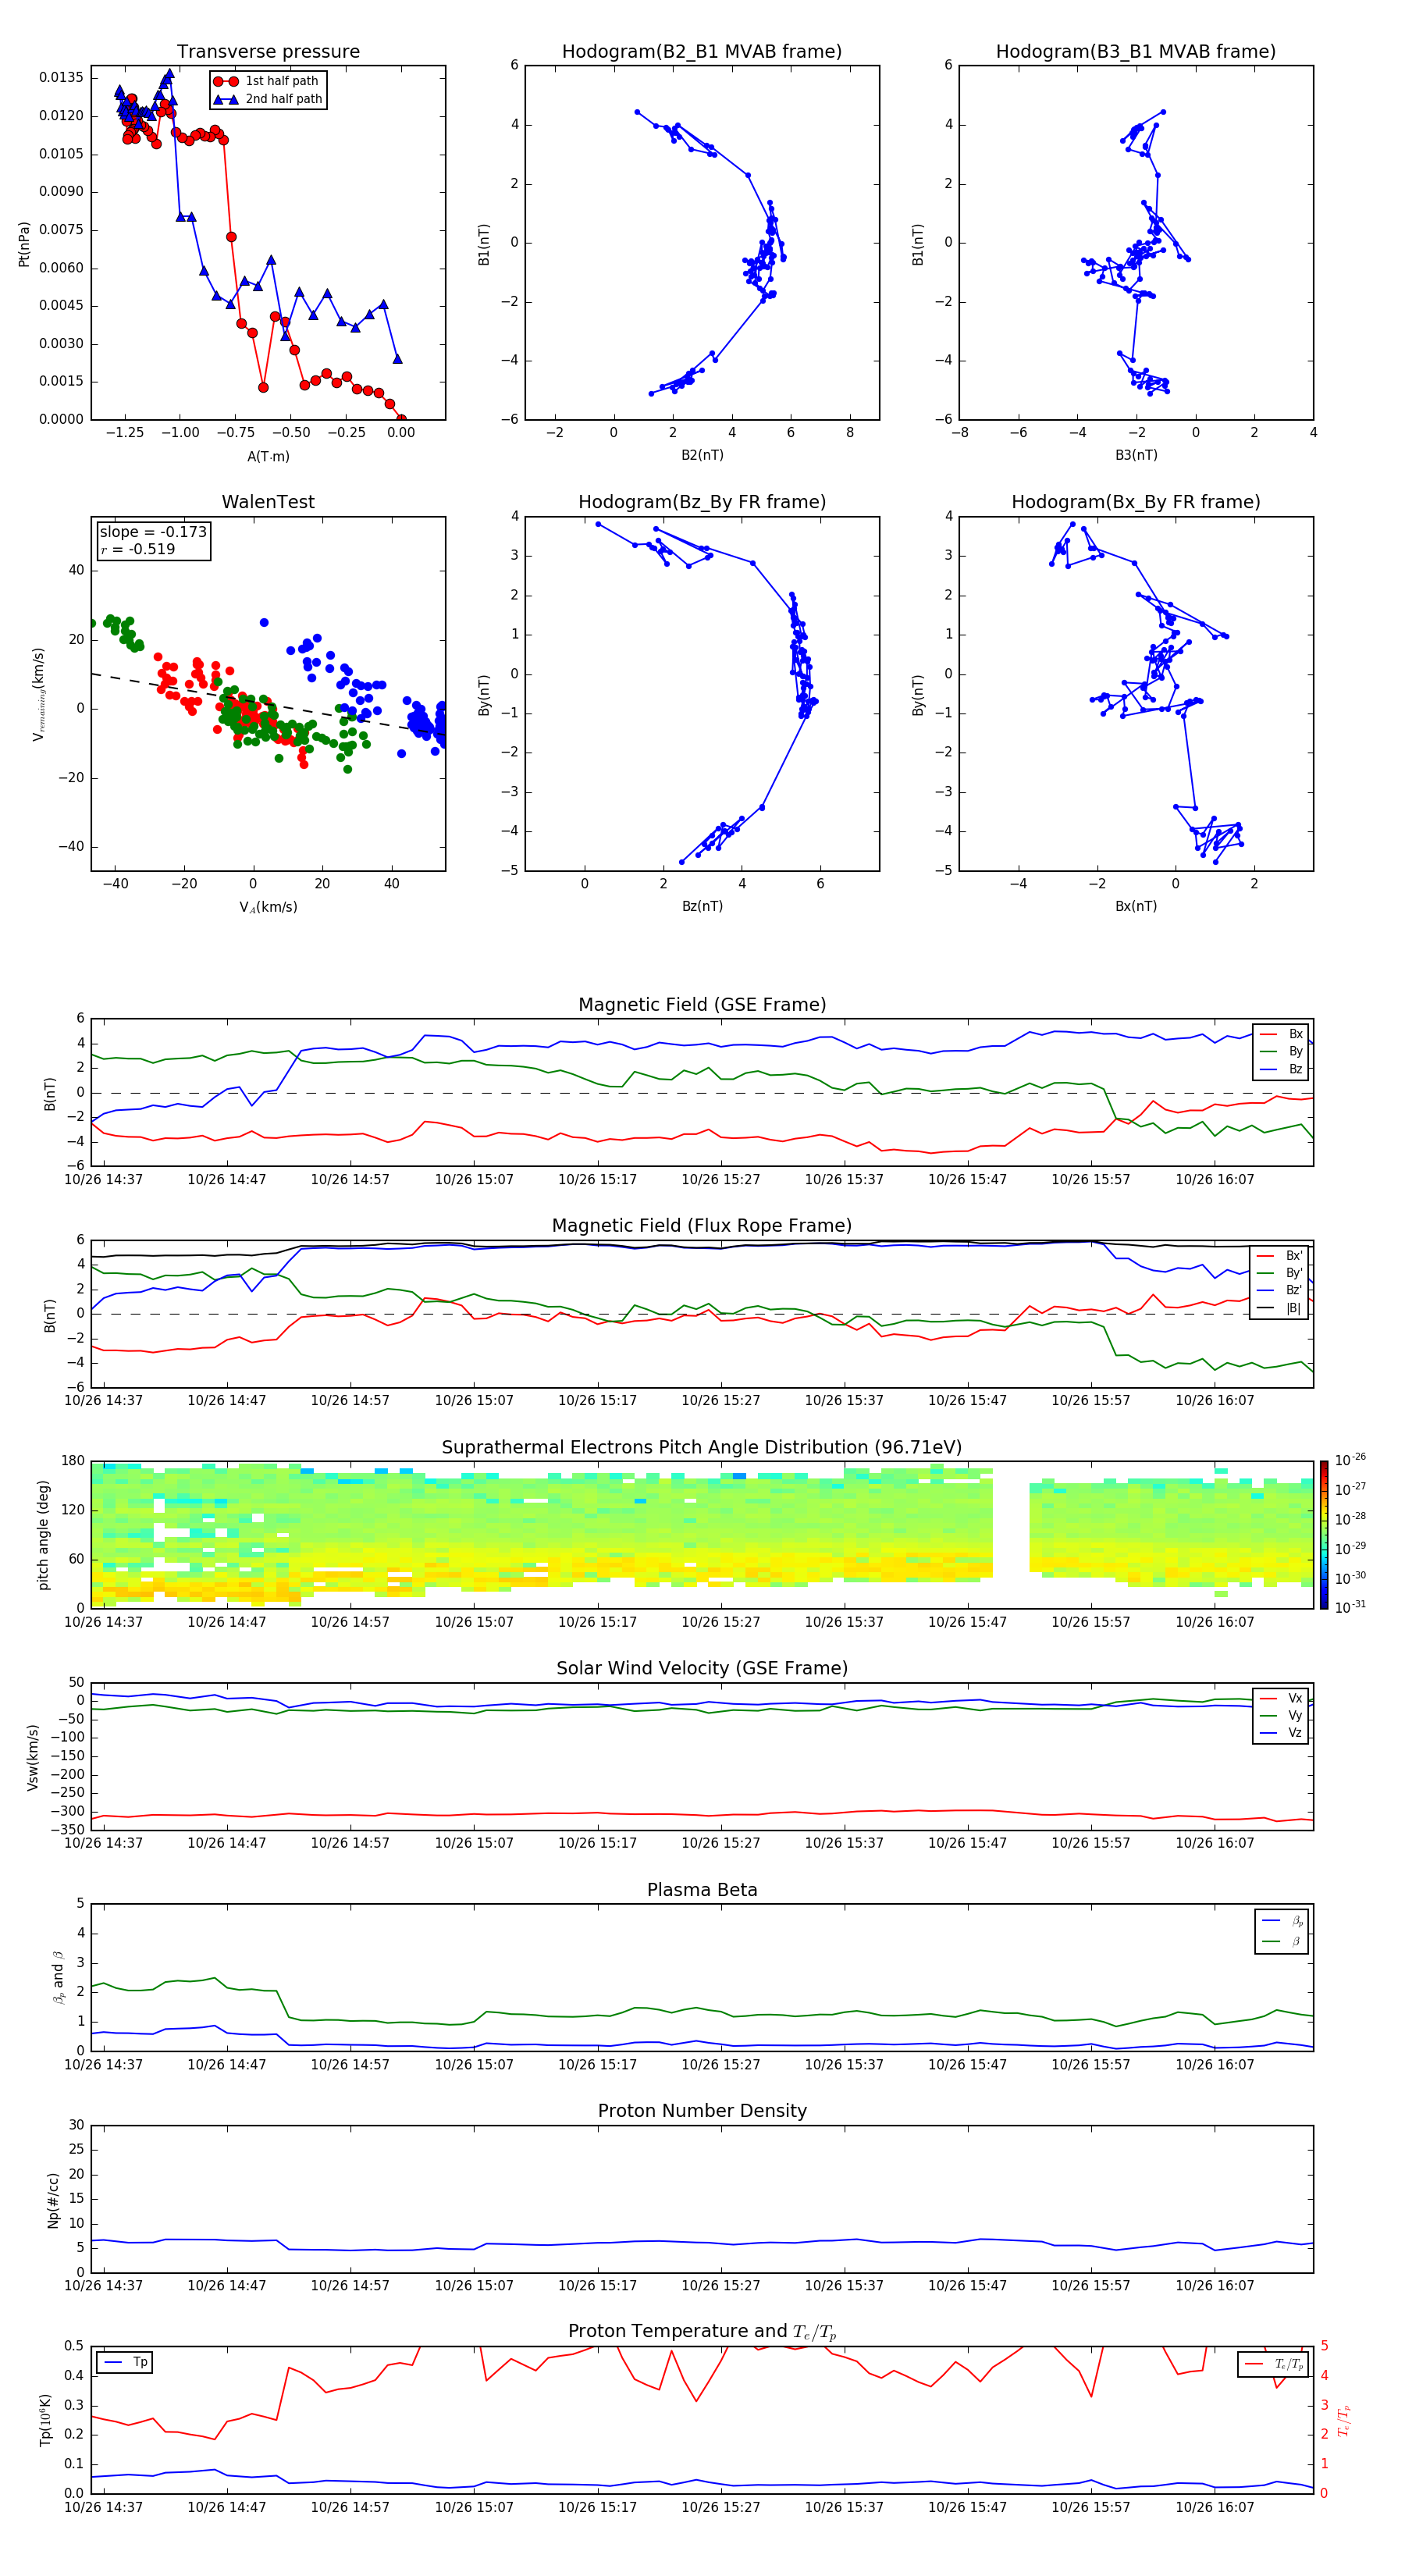The image size is (1405, 2576).
Task: Select "By'" in the Flux Rope Frame legend
Action: click(x=1280, y=1273)
